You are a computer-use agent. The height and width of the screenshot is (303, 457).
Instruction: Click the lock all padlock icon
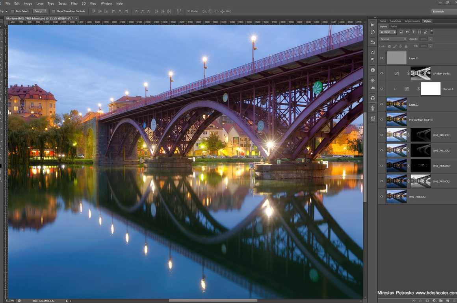click(x=406, y=46)
